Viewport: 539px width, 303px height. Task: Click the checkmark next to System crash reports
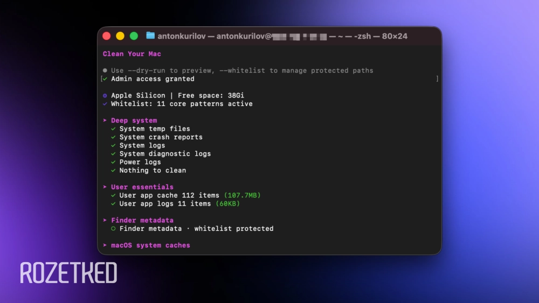click(113, 137)
